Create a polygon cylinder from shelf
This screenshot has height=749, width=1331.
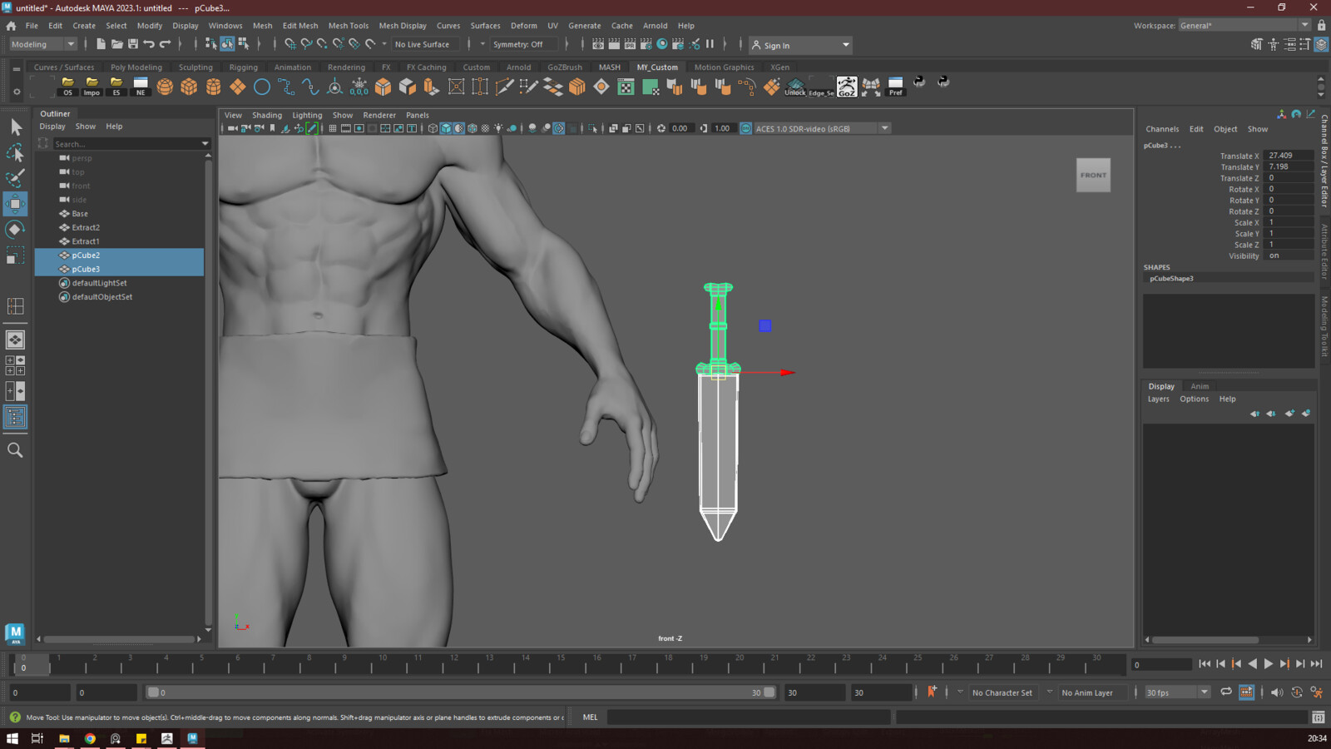[213, 87]
